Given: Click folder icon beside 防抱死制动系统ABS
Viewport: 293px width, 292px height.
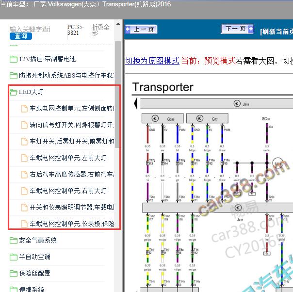Looking at the screenshot, I should point(14,76).
